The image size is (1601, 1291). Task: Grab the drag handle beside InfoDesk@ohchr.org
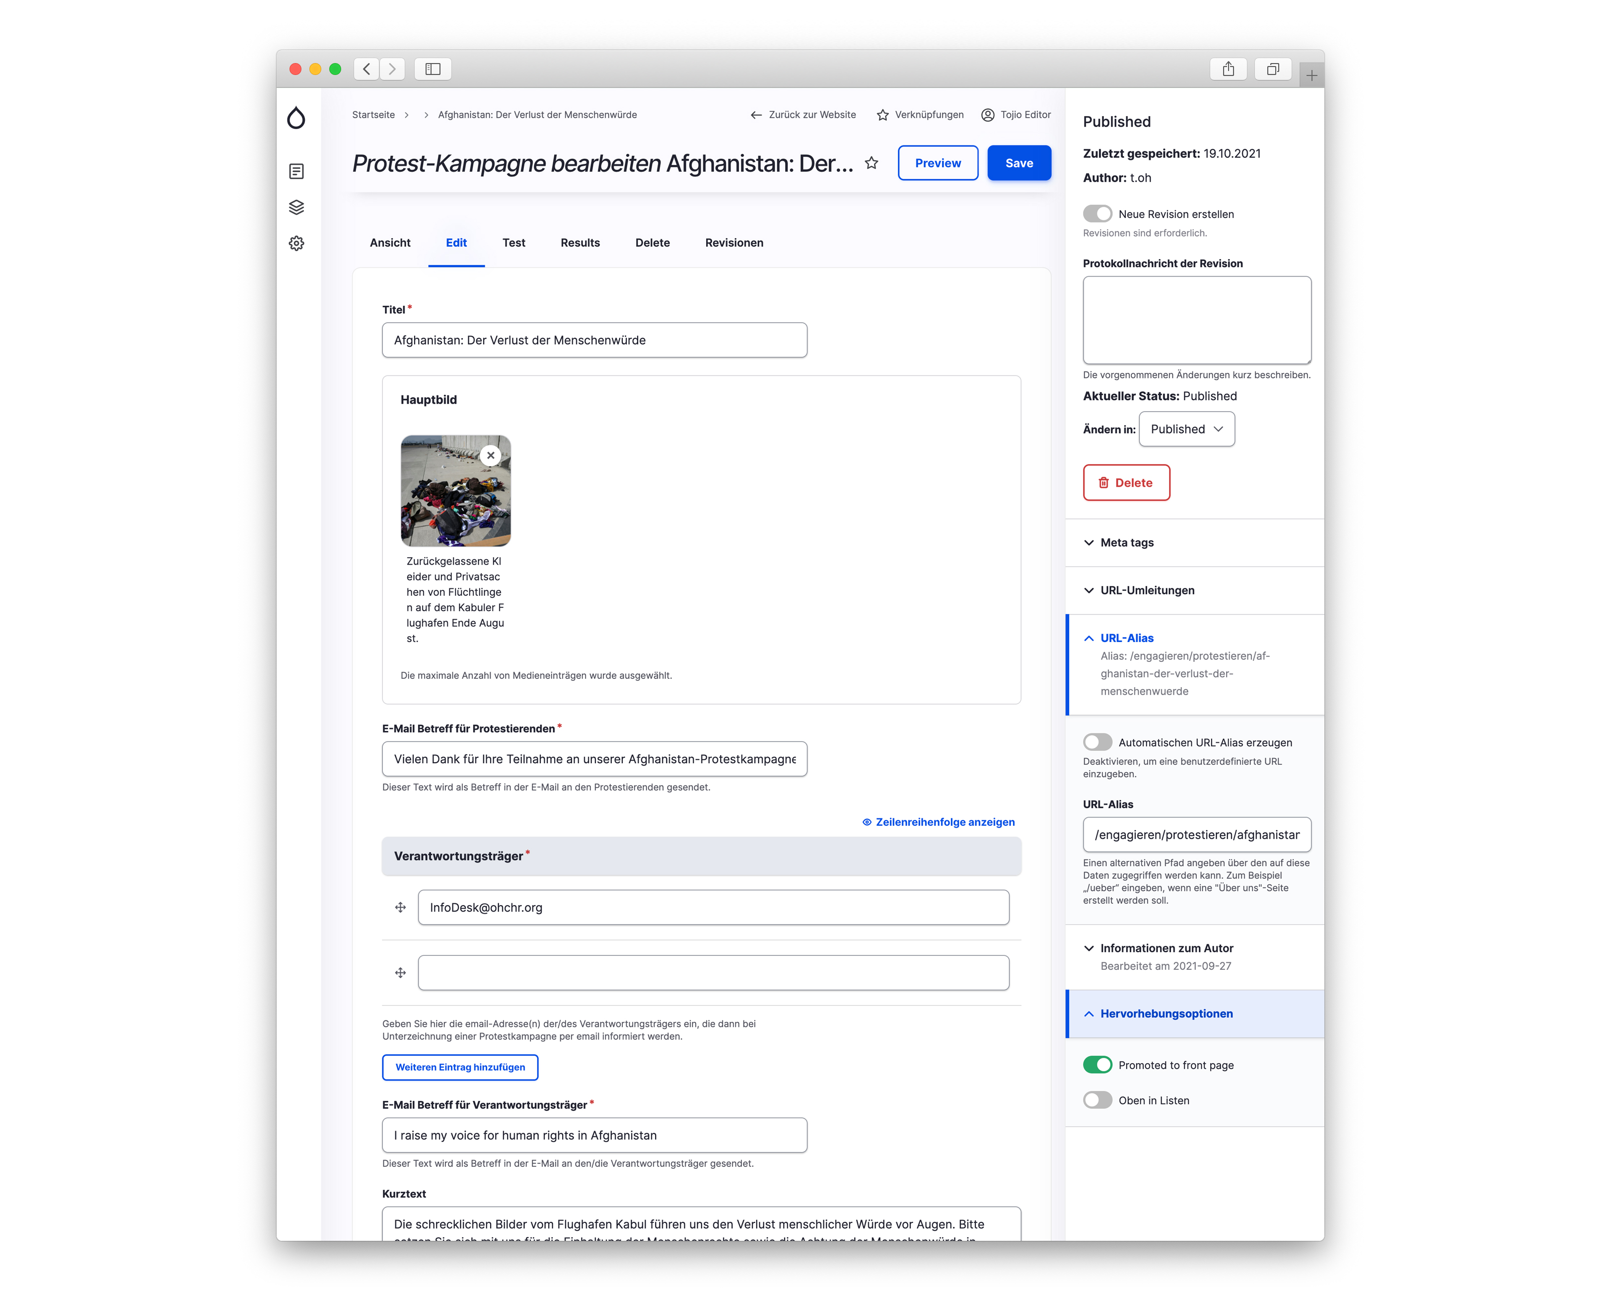tap(400, 907)
